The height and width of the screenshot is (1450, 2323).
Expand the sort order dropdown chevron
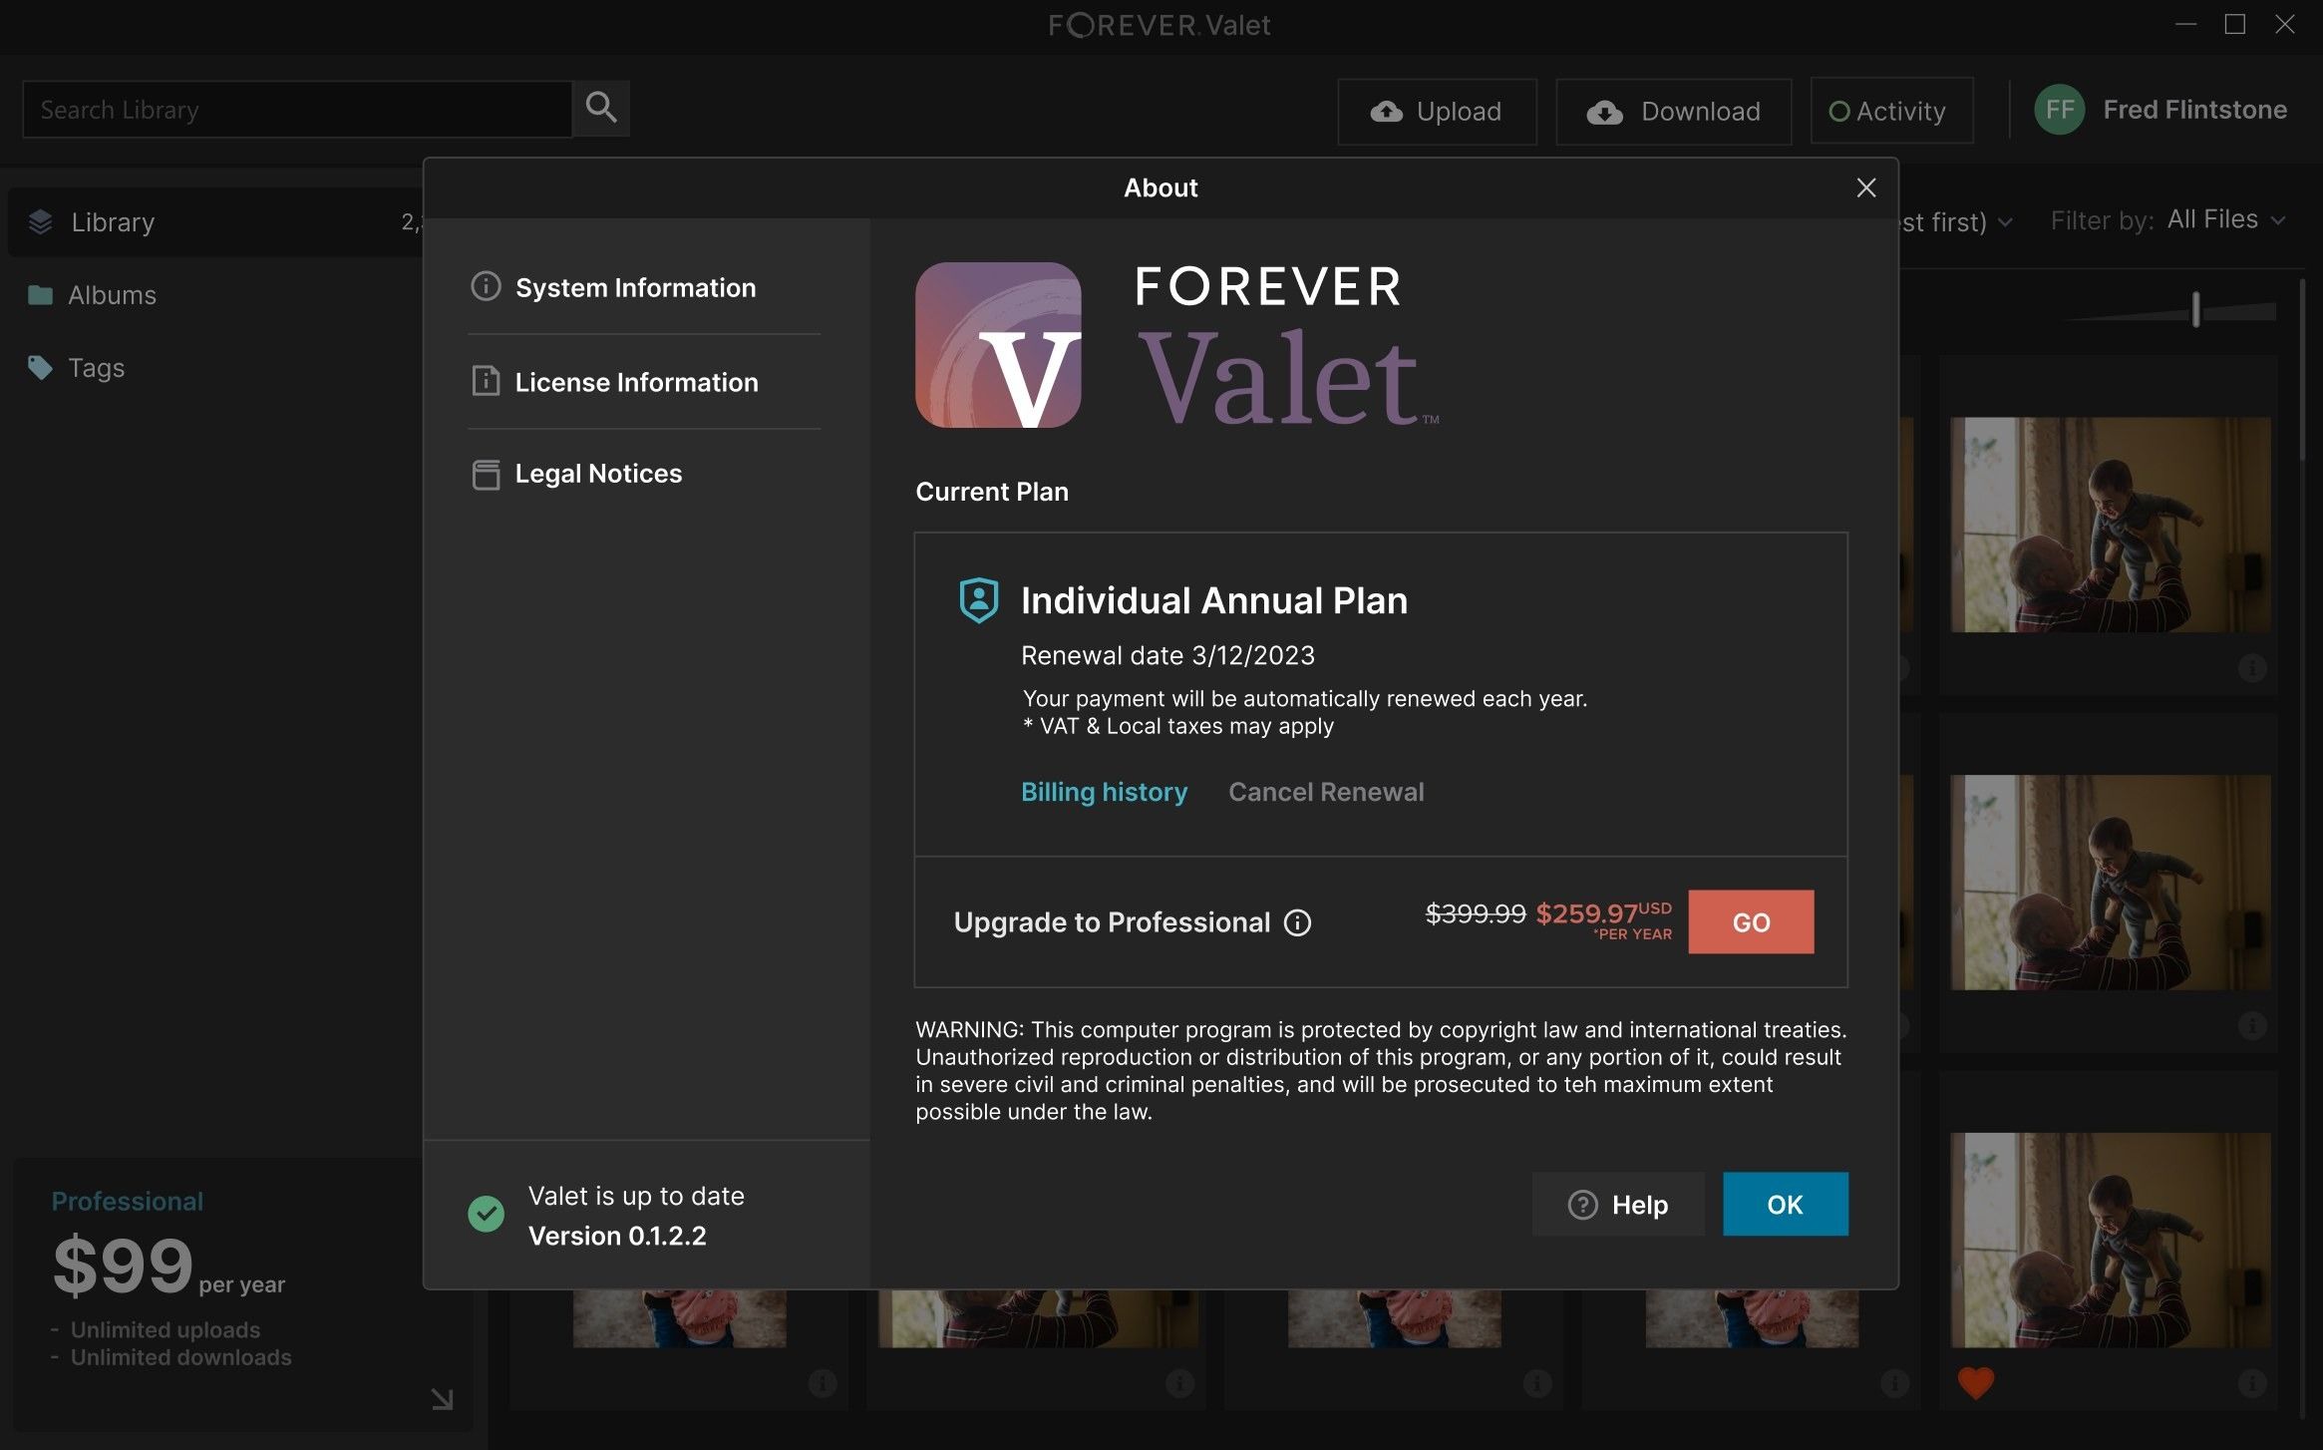pos(2005,221)
